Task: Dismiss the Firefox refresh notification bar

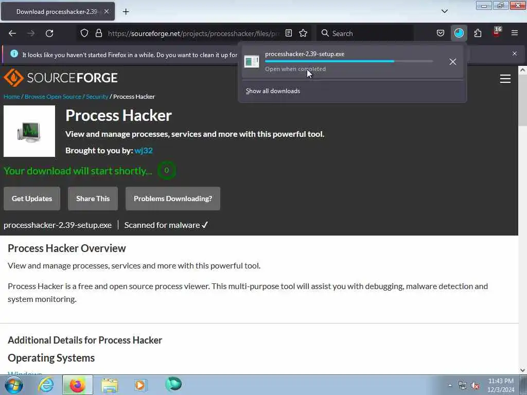Action: (x=515, y=53)
